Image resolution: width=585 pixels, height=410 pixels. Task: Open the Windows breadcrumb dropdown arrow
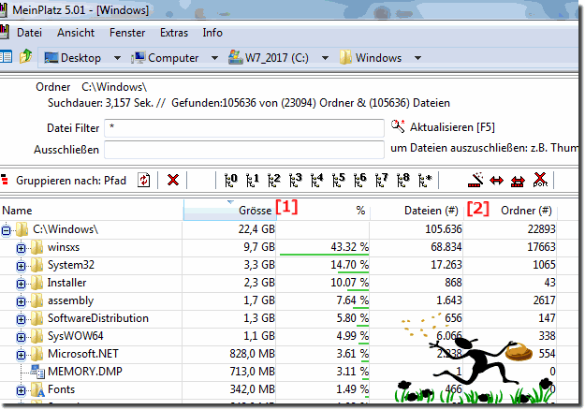pos(417,58)
